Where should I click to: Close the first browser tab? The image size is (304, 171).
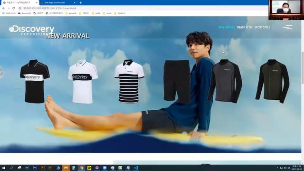[x=37, y=3]
